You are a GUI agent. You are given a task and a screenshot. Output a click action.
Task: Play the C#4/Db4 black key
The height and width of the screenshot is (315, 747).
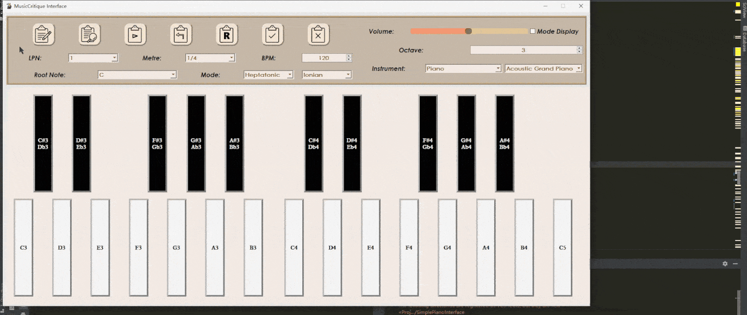[314, 144]
